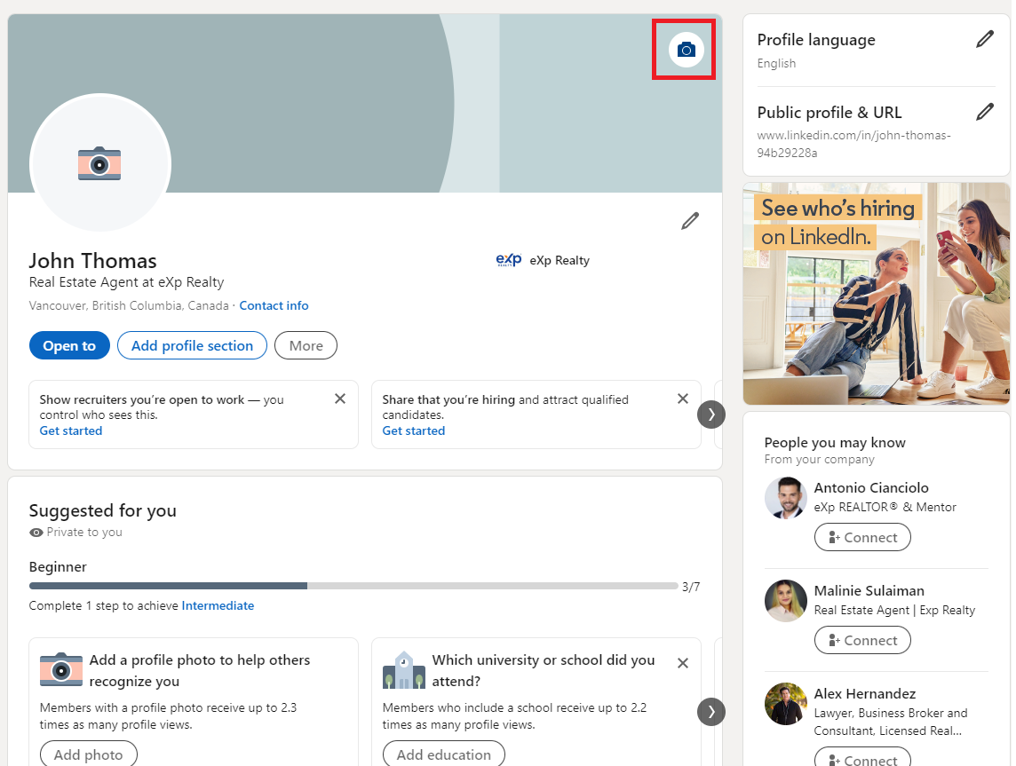Screen dimensions: 1016x766
Task: Open the Contact info link
Action: [274, 305]
